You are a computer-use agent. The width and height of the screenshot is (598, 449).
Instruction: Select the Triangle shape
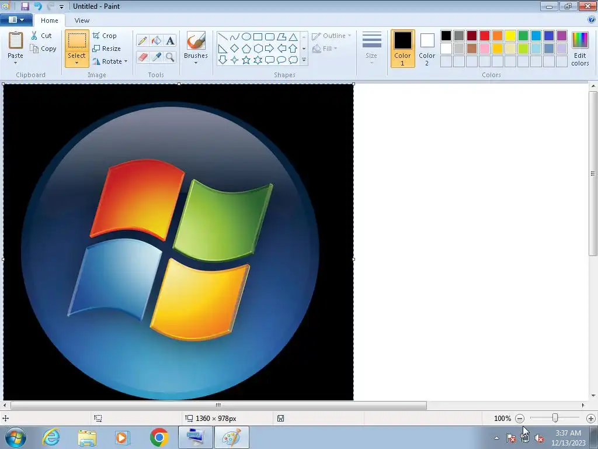tap(293, 37)
